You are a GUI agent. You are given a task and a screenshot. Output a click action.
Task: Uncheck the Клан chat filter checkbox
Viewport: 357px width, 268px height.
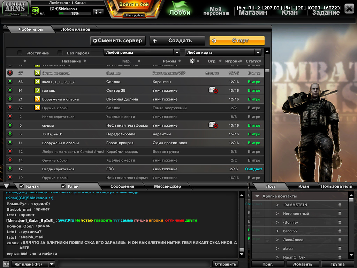point(63,186)
